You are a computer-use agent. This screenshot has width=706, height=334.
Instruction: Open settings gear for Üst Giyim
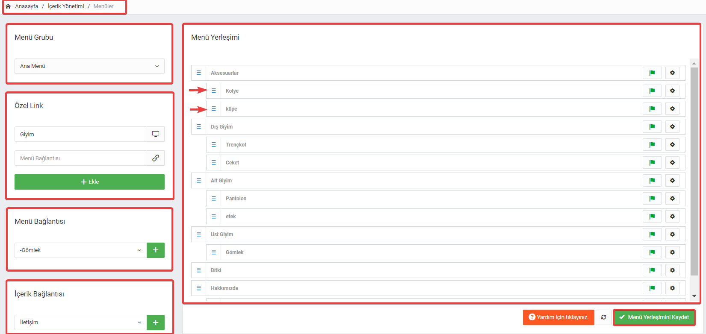click(672, 234)
